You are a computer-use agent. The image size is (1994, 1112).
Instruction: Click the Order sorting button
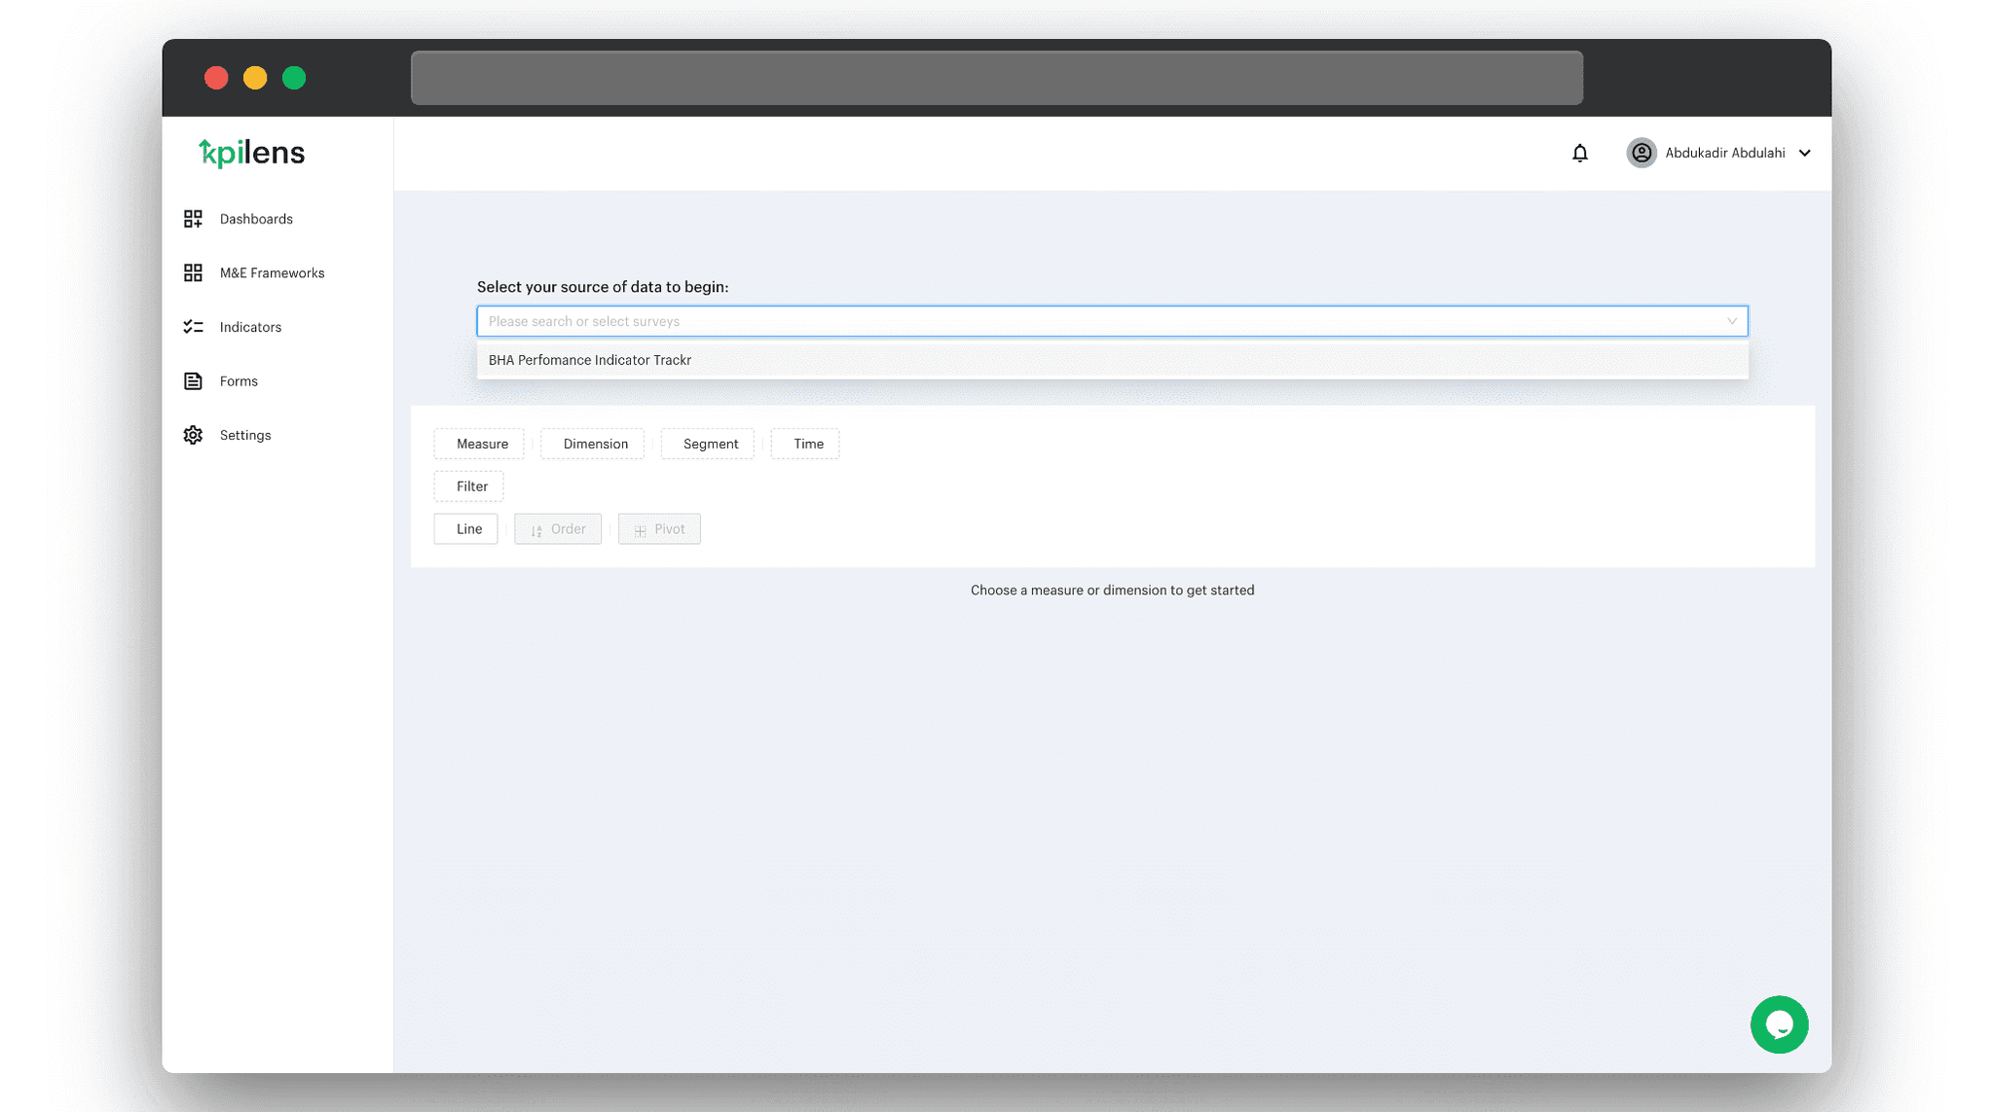pos(557,528)
